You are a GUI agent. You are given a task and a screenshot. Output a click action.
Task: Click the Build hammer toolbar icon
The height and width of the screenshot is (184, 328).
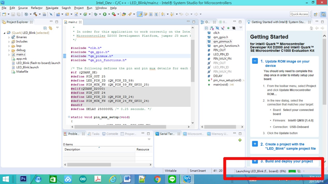pyautogui.click(x=35, y=14)
